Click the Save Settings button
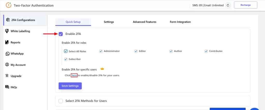Image resolution: width=265 pixels, height=110 pixels. point(70,86)
